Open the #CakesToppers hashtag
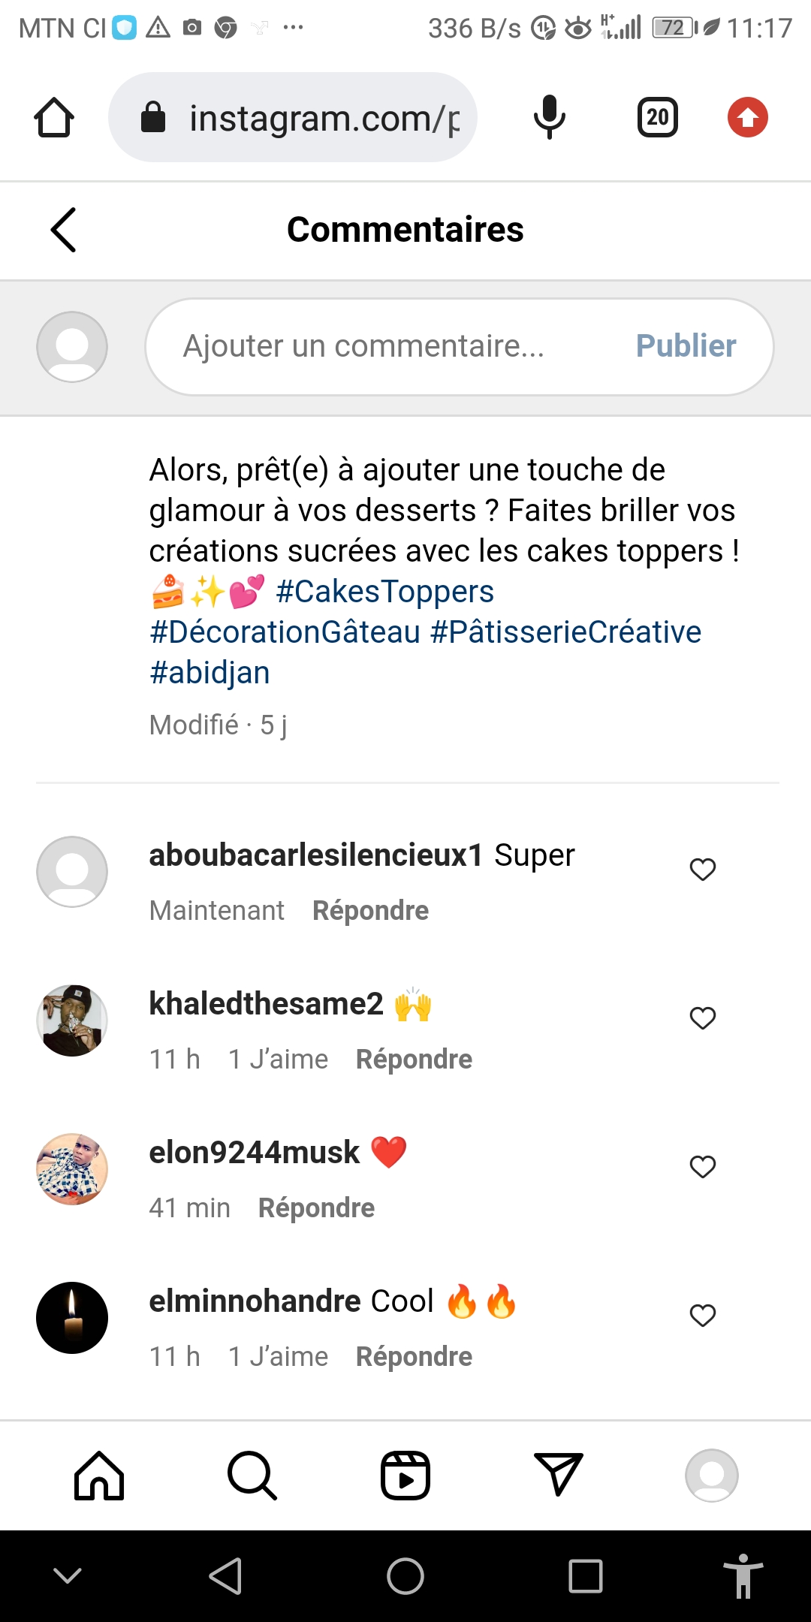The width and height of the screenshot is (811, 1622). [384, 592]
